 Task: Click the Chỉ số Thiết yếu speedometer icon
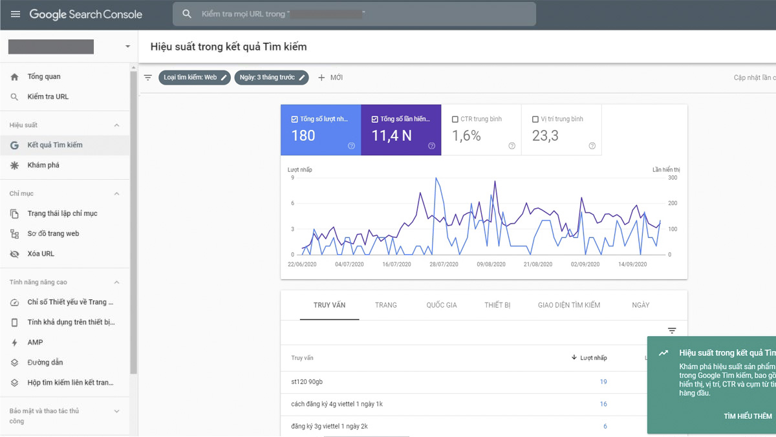pyautogui.click(x=15, y=303)
